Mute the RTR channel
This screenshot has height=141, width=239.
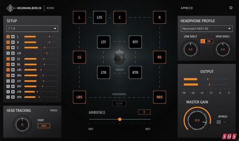point(13,97)
